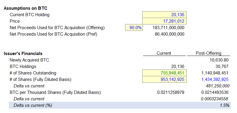Click the 'Issuer's Financials' heading
The width and height of the screenshot is (237, 113).
tap(23, 54)
